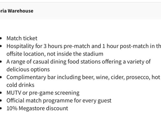Click the bullet beside the Hospitality item
161x120 pixels.
click(x=2, y=46)
